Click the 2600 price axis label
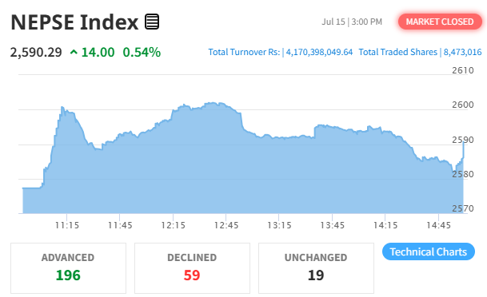 tap(463, 105)
